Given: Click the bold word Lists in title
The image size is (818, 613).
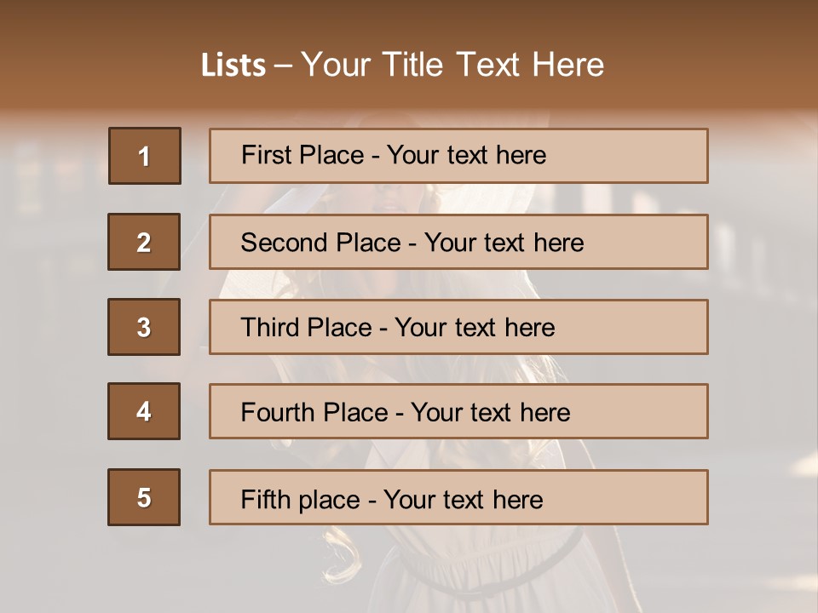Looking at the screenshot, I should [233, 65].
